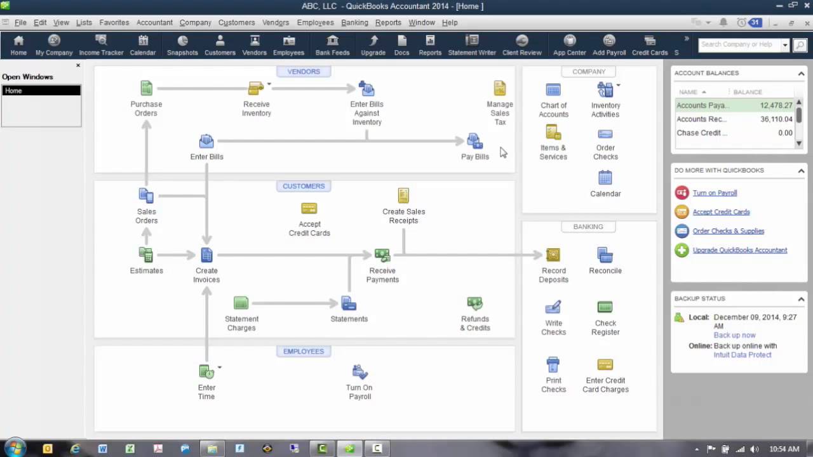Open Enter Credit Card Charges icon
This screenshot has width=813, height=457.
[x=605, y=364]
